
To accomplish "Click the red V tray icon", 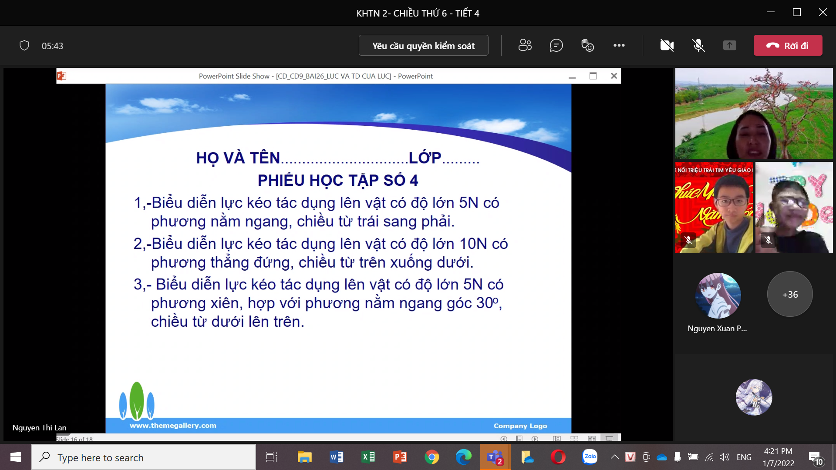I will tap(630, 457).
